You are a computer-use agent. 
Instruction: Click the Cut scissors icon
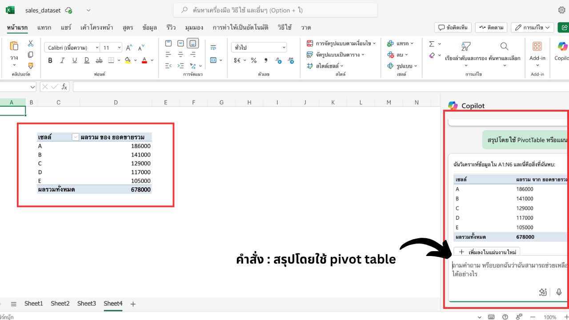click(31, 44)
